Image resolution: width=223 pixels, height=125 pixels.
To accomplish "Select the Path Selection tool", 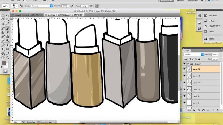I will pyautogui.click(x=3, y=49).
